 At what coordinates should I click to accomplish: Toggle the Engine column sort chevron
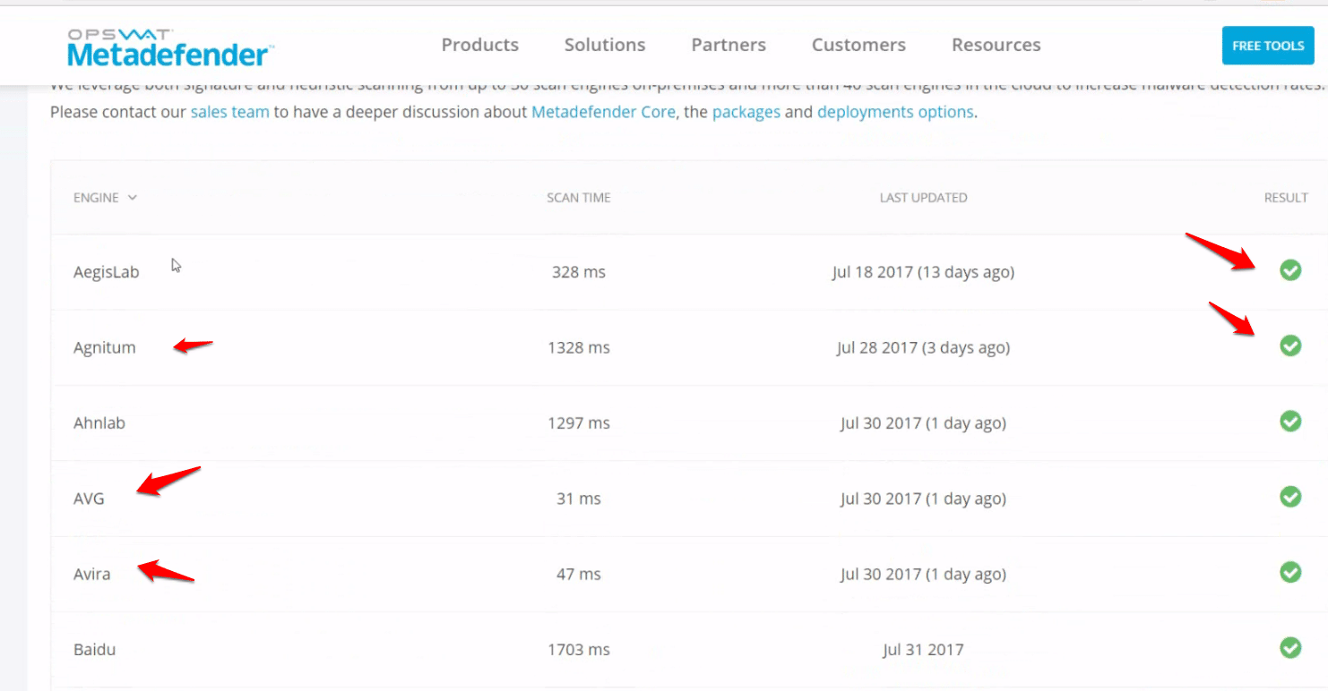pyautogui.click(x=133, y=198)
